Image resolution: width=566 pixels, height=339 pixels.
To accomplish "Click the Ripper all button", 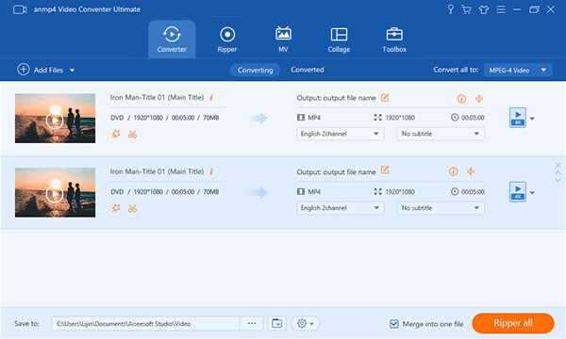I will (x=513, y=323).
